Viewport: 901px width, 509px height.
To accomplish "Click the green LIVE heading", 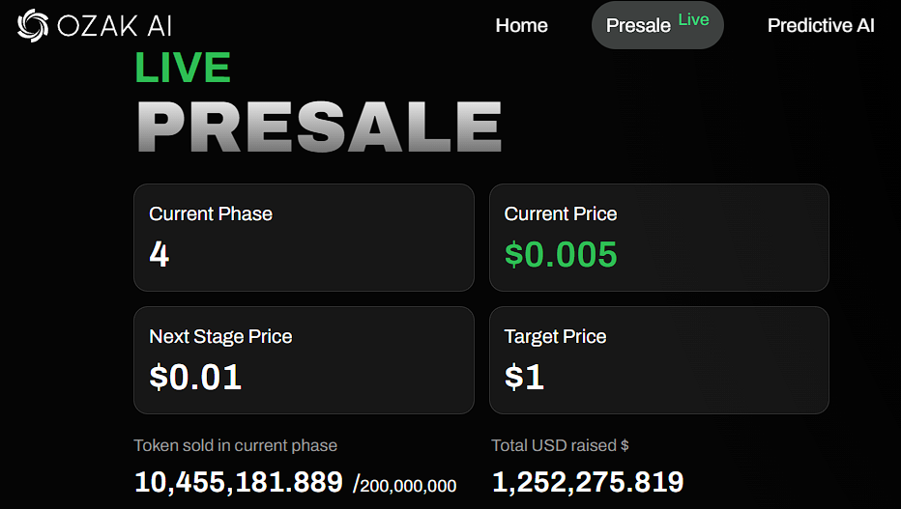I will pyautogui.click(x=183, y=68).
